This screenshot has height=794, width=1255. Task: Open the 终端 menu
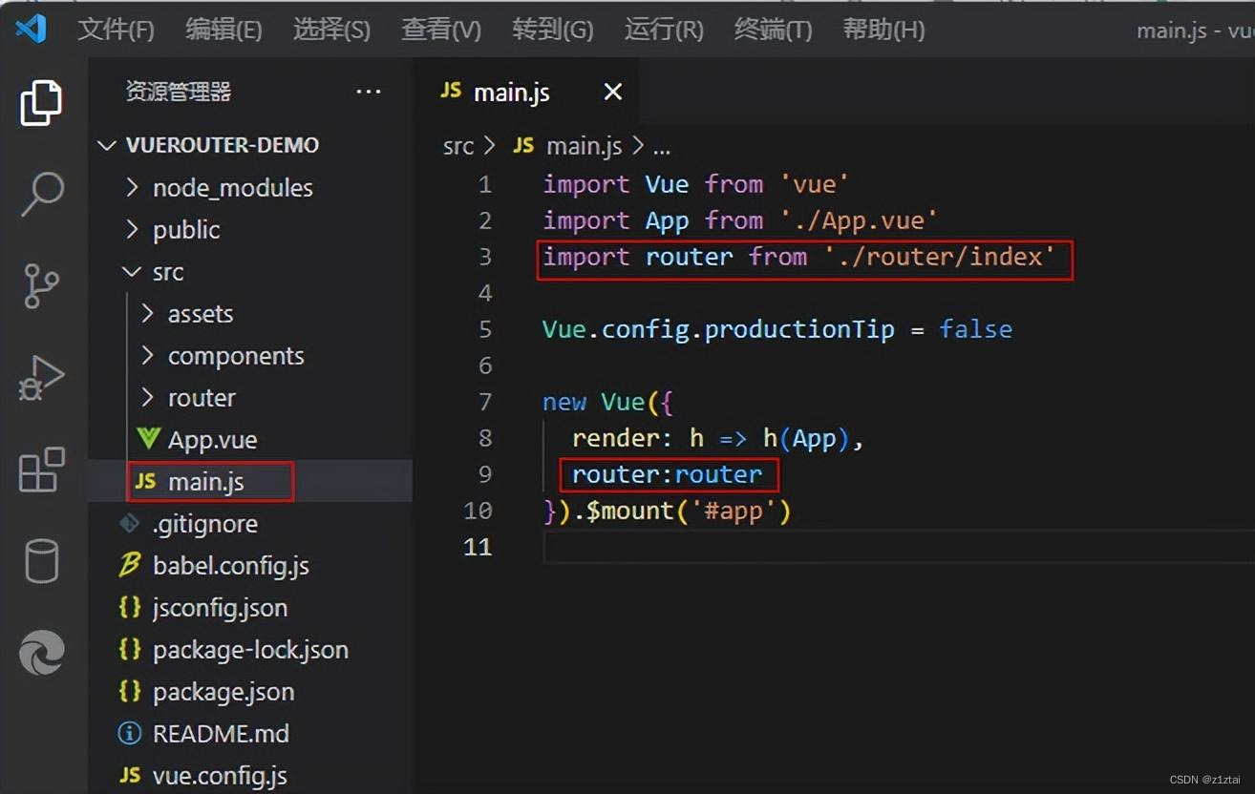tap(772, 30)
